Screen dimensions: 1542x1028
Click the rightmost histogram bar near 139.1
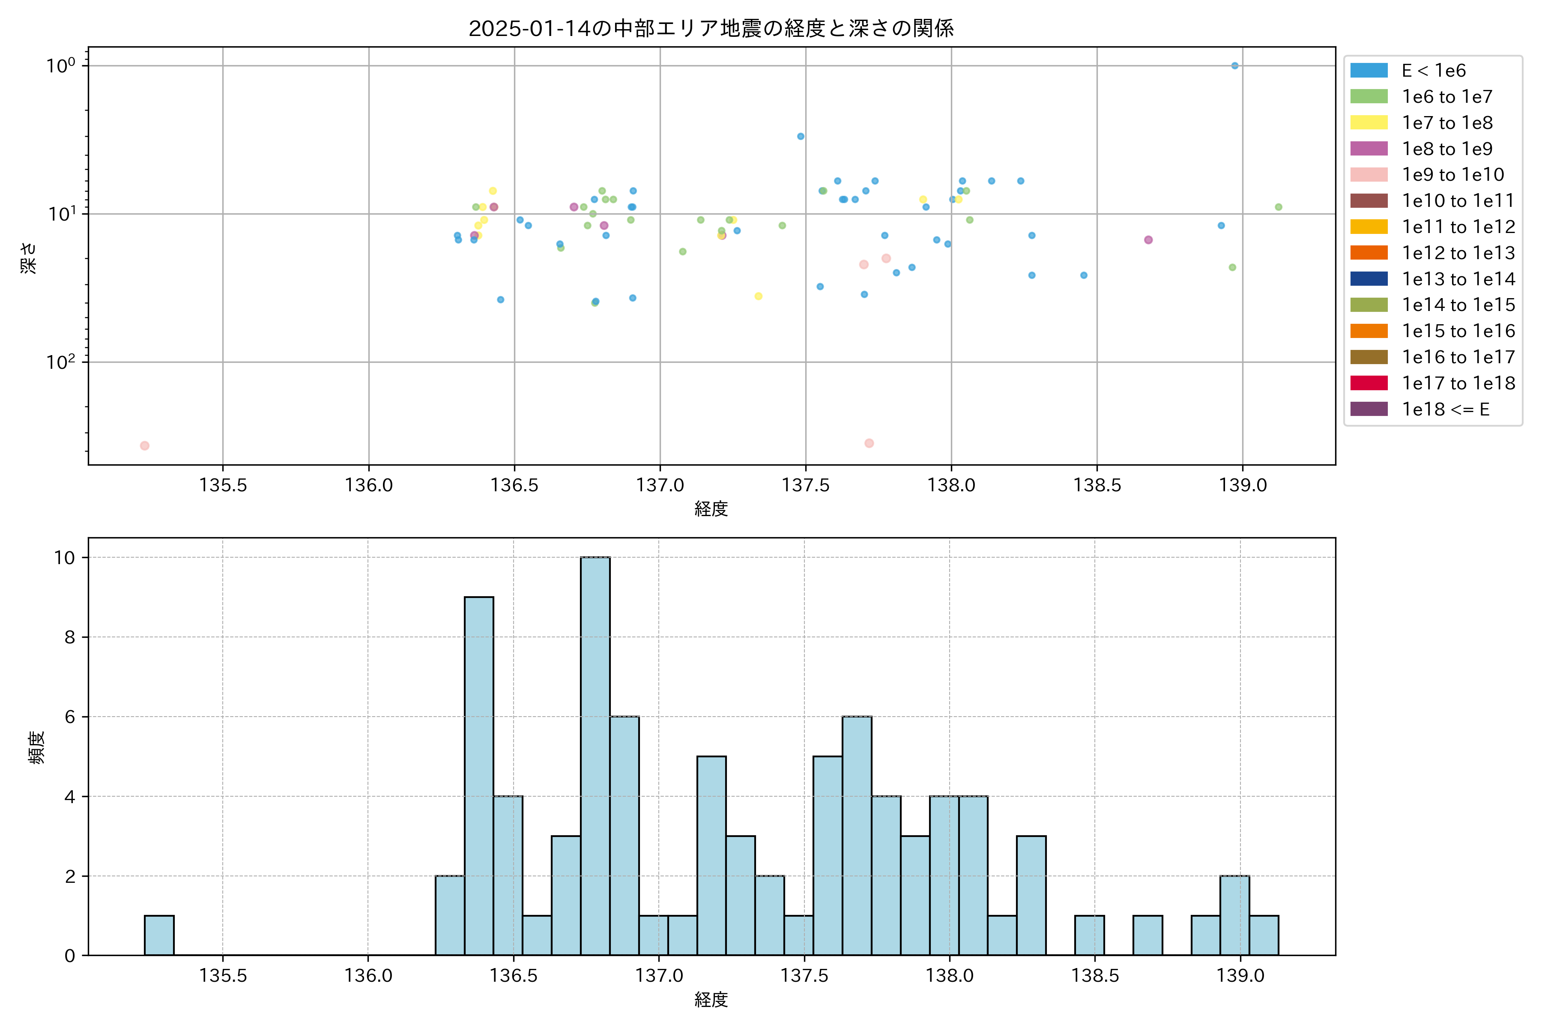pyautogui.click(x=1263, y=935)
